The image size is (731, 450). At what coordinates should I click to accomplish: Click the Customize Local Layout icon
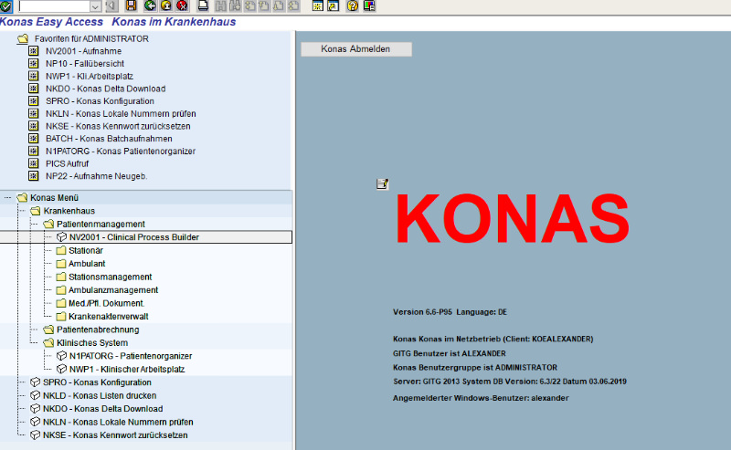[369, 5]
